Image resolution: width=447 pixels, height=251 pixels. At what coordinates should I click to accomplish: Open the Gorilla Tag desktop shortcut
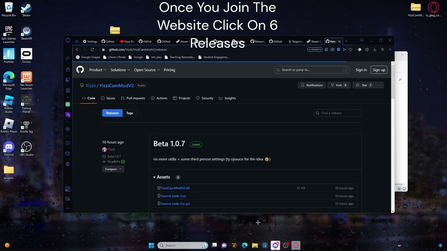tap(27, 126)
